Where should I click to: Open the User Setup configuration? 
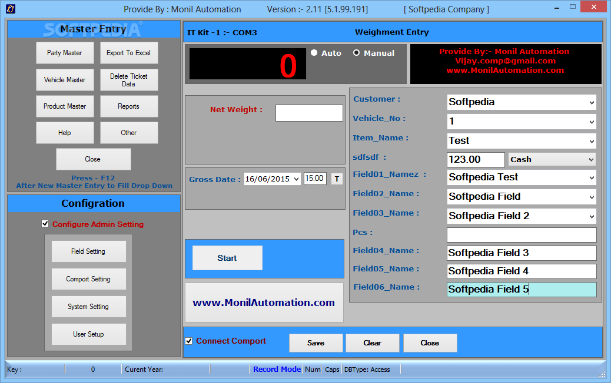pyautogui.click(x=89, y=334)
